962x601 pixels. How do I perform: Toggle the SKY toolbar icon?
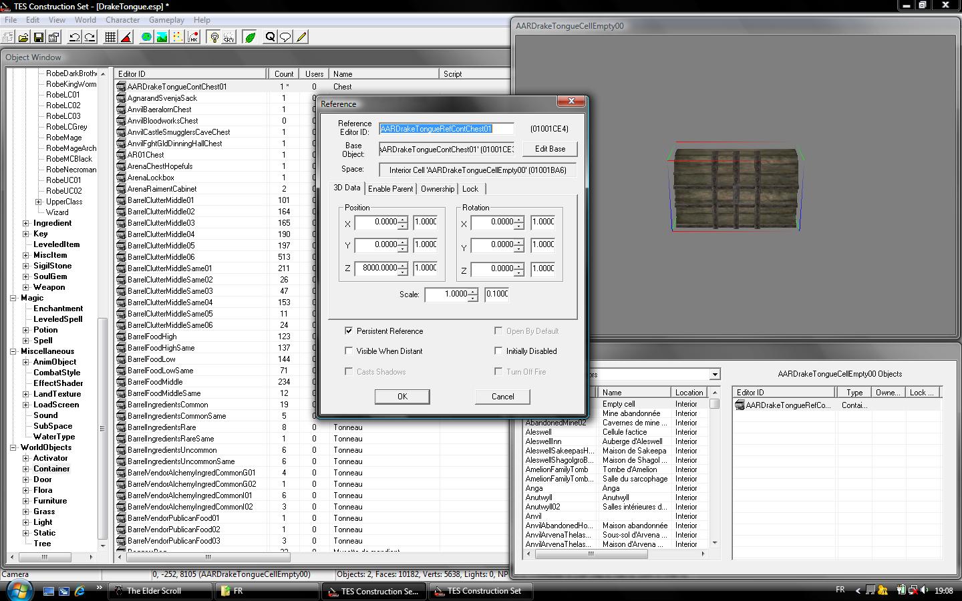pyautogui.click(x=229, y=37)
